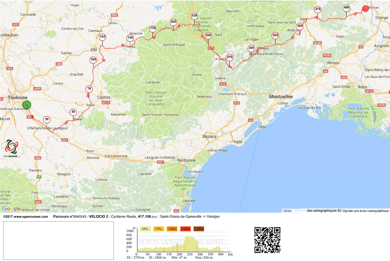This screenshot has width=390, height=261.
Task: Open the www.openrunner.com link in footer
Action: 31,217
